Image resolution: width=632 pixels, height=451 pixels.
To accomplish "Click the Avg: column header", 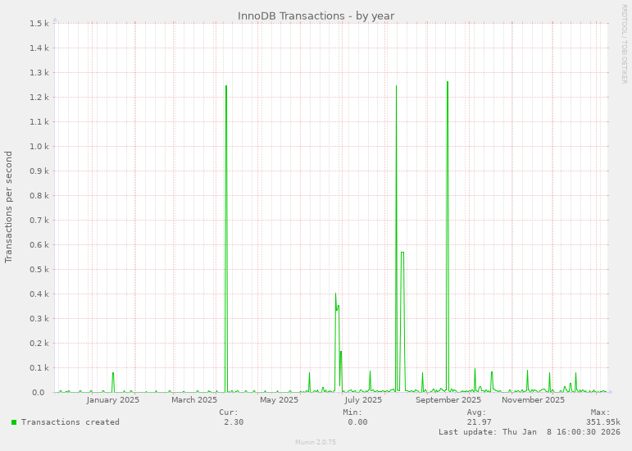I will coord(476,412).
